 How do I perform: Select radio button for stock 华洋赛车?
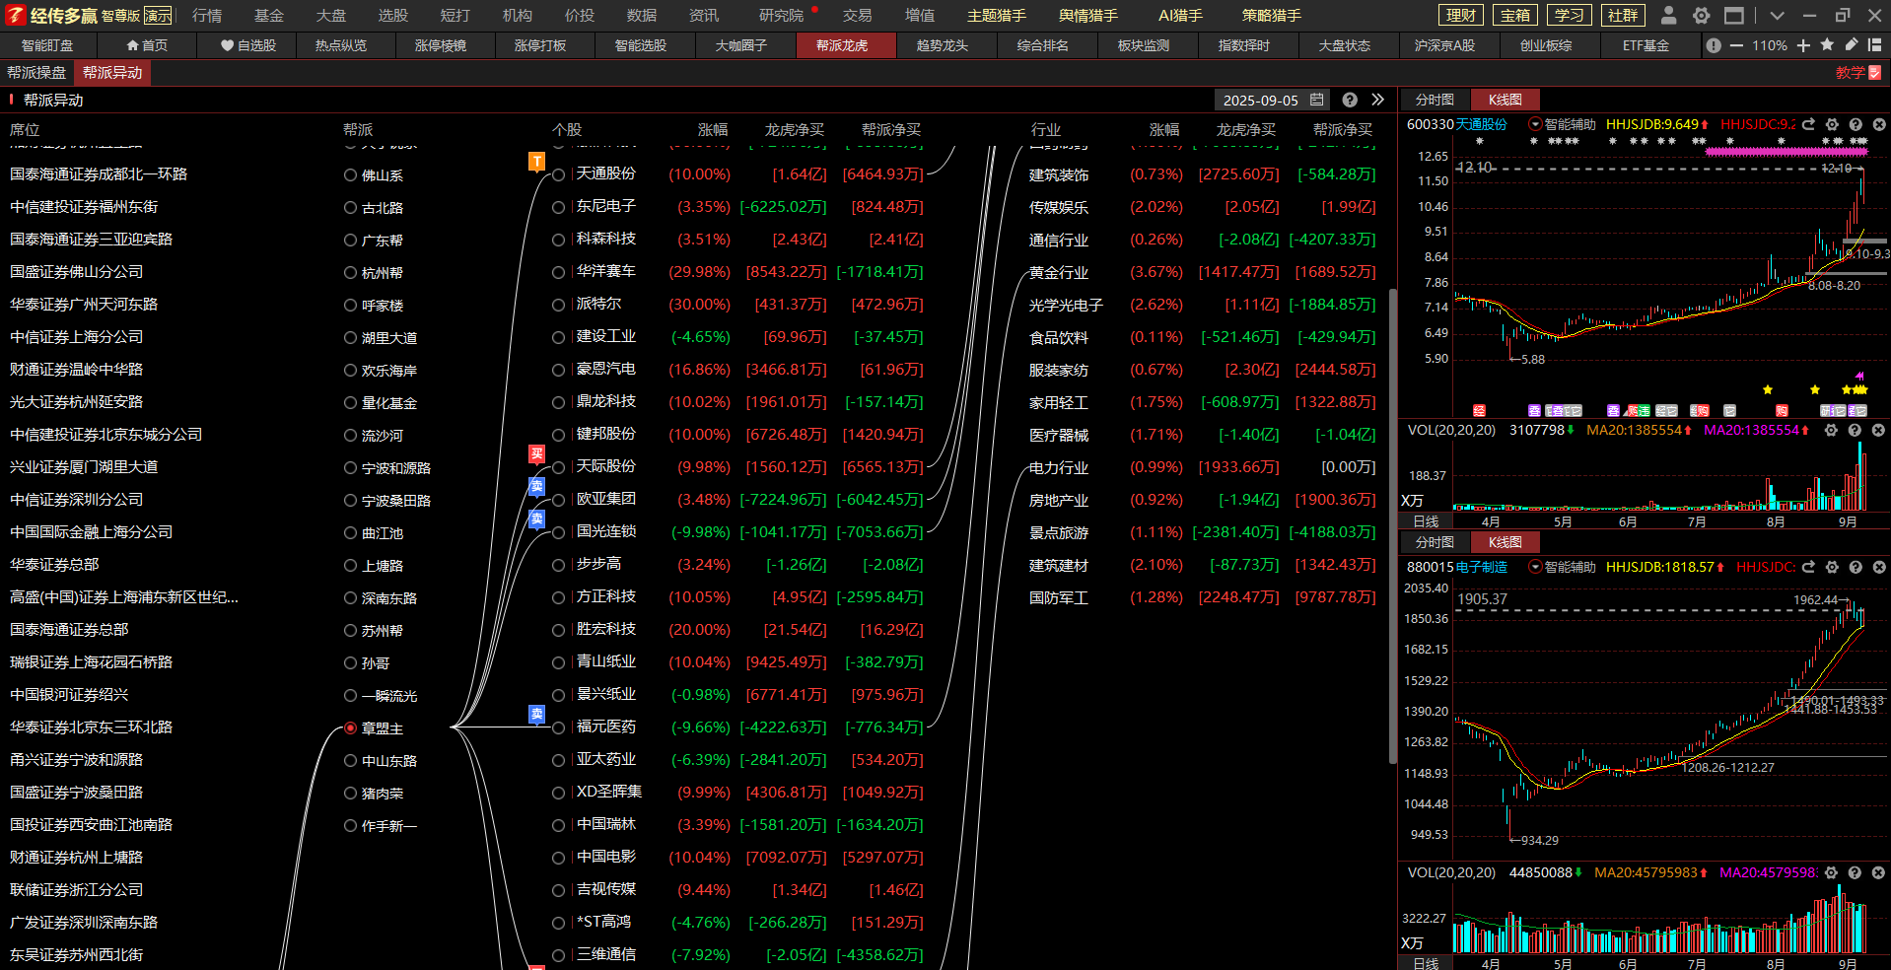pyautogui.click(x=558, y=272)
